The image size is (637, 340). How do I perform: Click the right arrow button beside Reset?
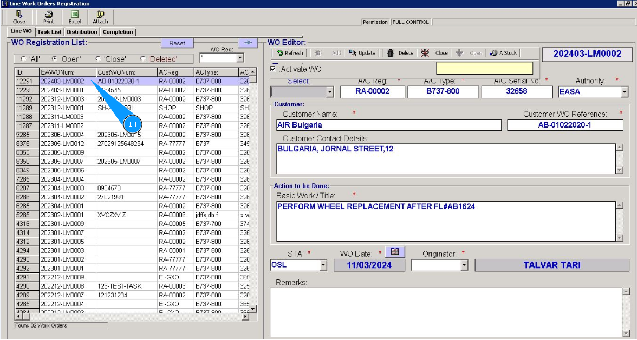[x=248, y=43]
